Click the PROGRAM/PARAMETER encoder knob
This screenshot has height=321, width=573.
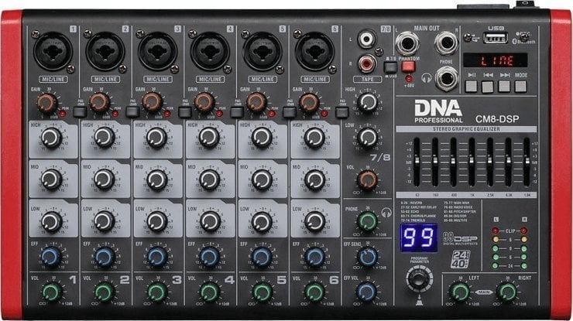point(420,278)
